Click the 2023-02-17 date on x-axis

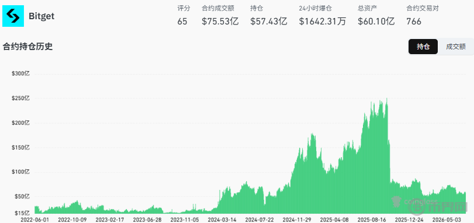pyautogui.click(x=109, y=220)
